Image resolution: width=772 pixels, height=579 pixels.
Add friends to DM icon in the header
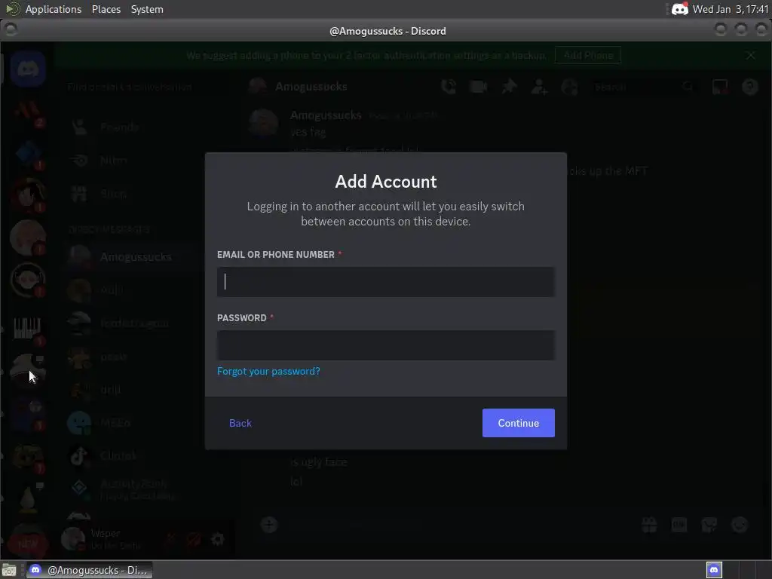[x=539, y=87]
